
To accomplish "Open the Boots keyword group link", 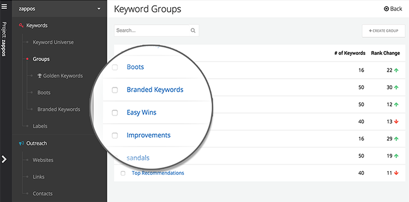I will pos(135,67).
